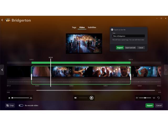Expand the left side panel chevron
Viewport: 168px width, 126px height.
[x=2, y=70]
